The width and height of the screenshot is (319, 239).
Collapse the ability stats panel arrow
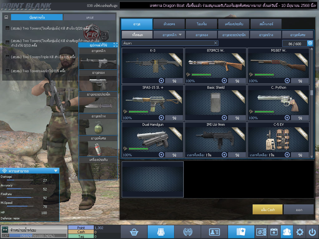[x=56, y=171]
